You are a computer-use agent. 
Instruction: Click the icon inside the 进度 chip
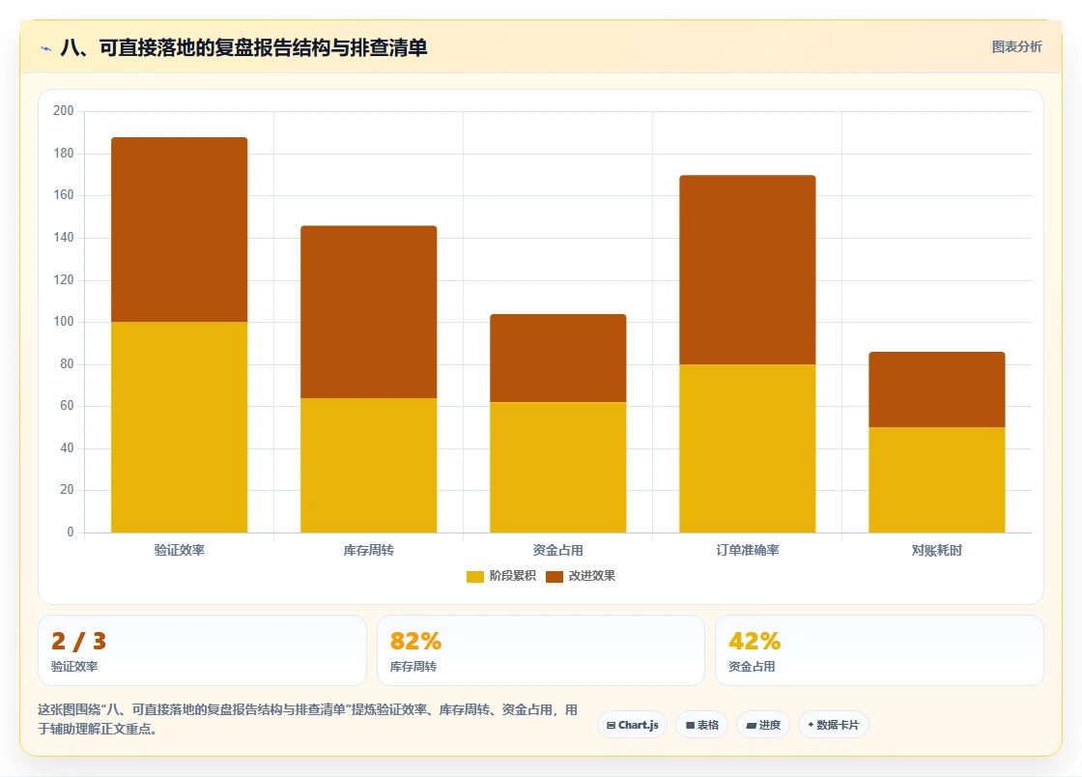coord(751,725)
